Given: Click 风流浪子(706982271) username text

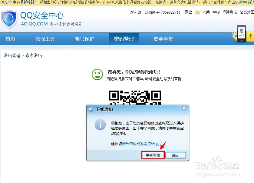Looking at the screenshot, I should [x=162, y=12].
